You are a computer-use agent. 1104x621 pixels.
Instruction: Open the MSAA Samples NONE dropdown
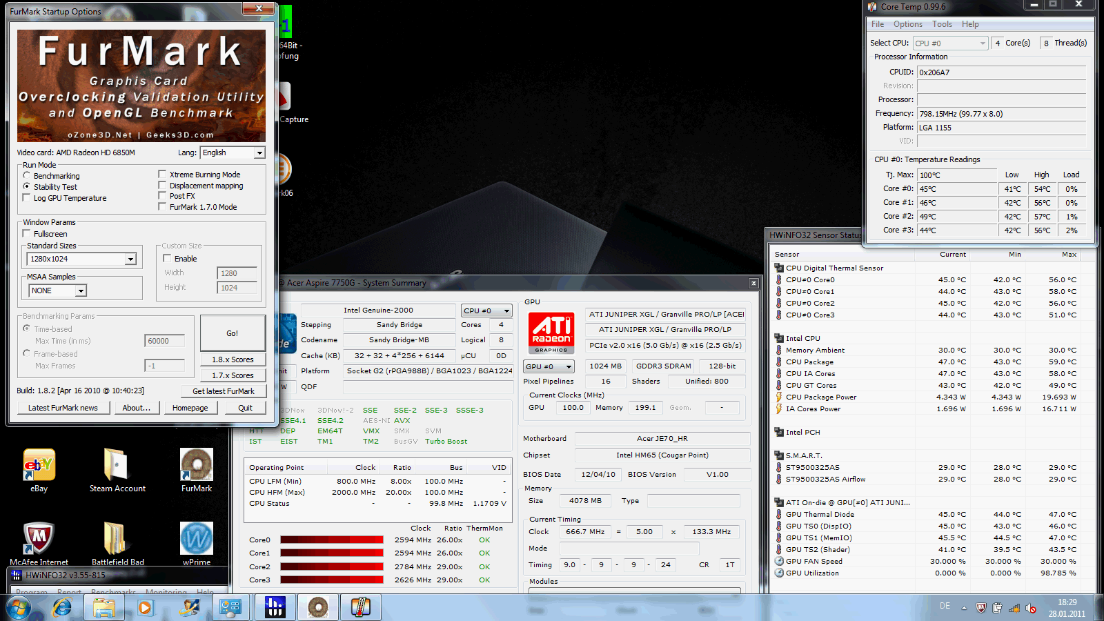click(x=57, y=290)
